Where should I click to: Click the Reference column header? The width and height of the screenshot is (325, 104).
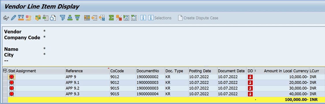click(x=87, y=71)
